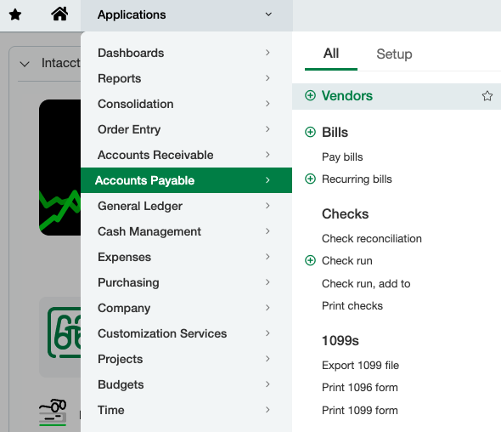Open the Purchasing menu item
The image size is (501, 432).
(186, 282)
